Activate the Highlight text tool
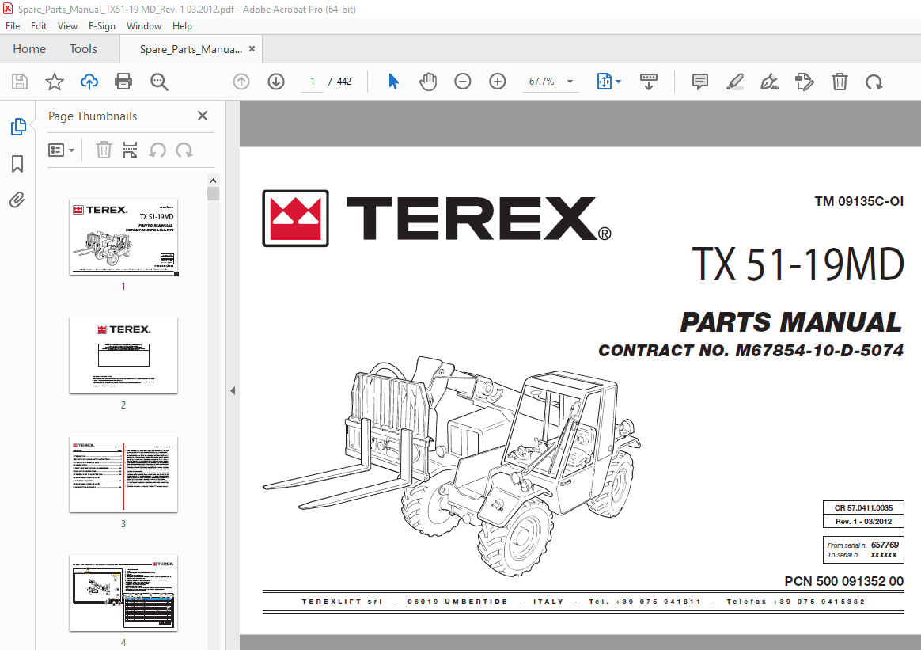The height and width of the screenshot is (650, 921). pyautogui.click(x=734, y=81)
